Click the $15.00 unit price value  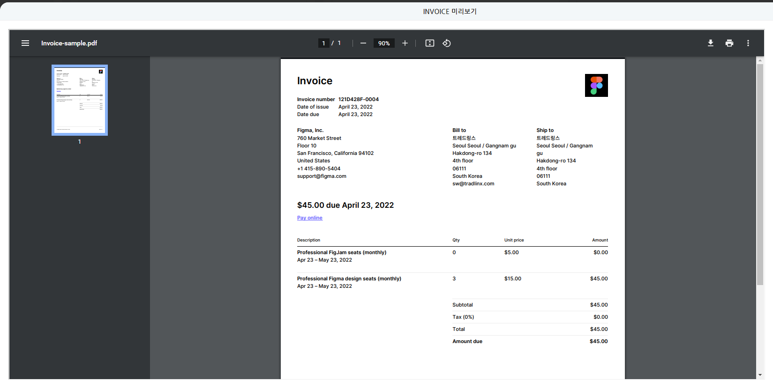[x=513, y=278]
